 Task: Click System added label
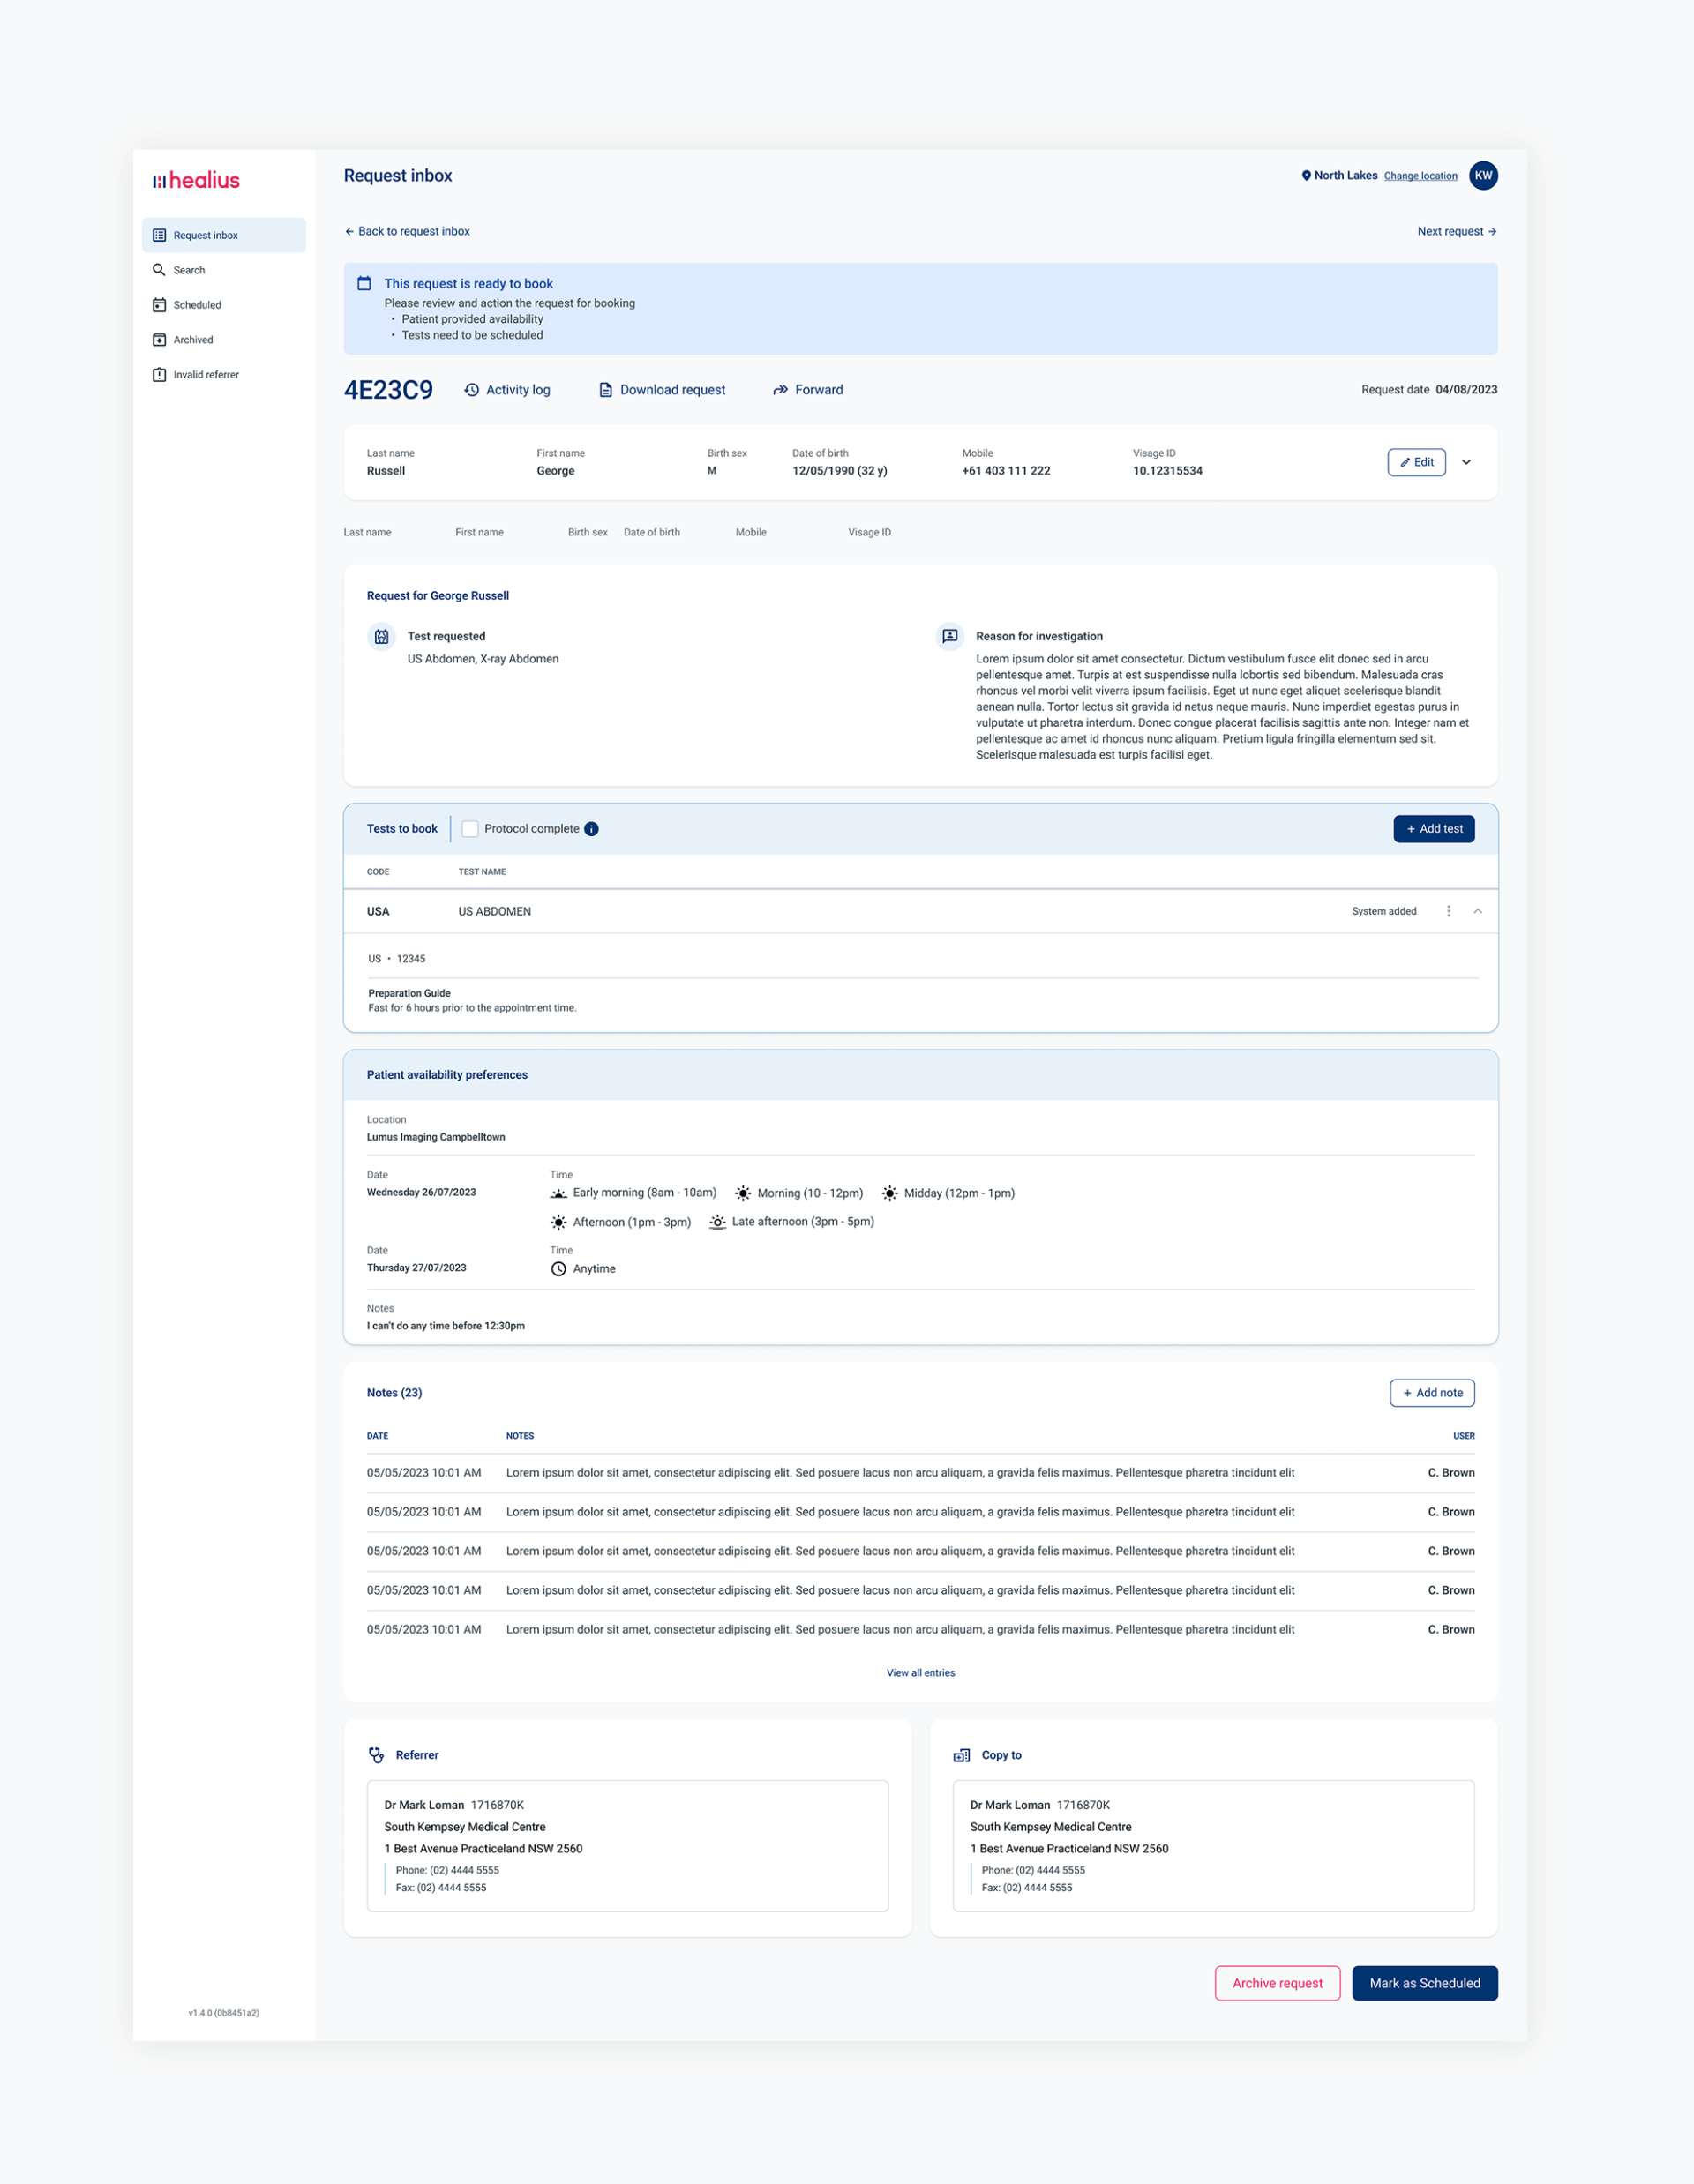pyautogui.click(x=1384, y=911)
